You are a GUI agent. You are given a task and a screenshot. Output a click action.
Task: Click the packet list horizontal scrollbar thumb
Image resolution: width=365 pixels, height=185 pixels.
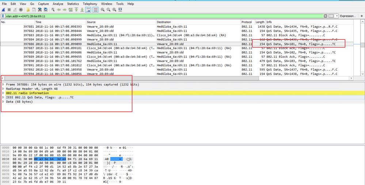point(132,78)
